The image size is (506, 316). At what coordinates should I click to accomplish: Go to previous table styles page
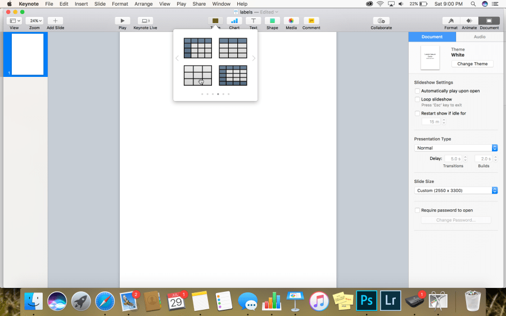pyautogui.click(x=177, y=58)
